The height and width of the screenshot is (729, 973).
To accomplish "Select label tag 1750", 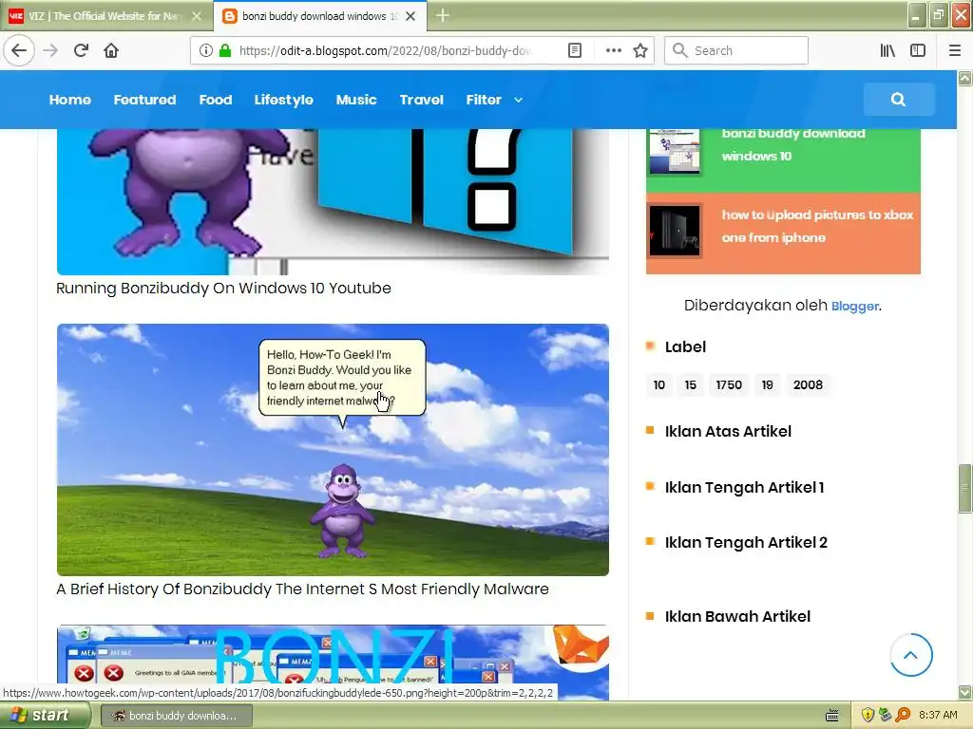I will pos(729,385).
